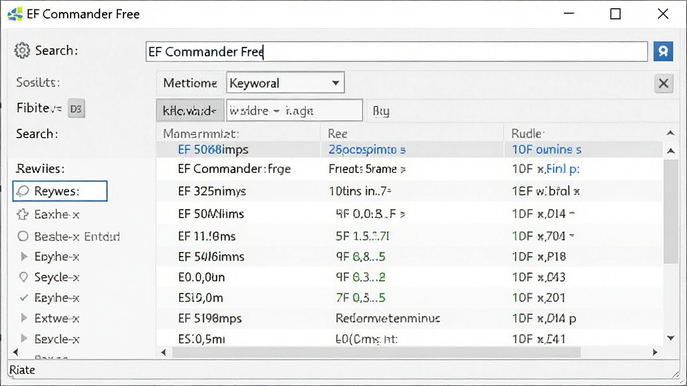Click the vertical scrollbar thumb in results

coord(671,211)
